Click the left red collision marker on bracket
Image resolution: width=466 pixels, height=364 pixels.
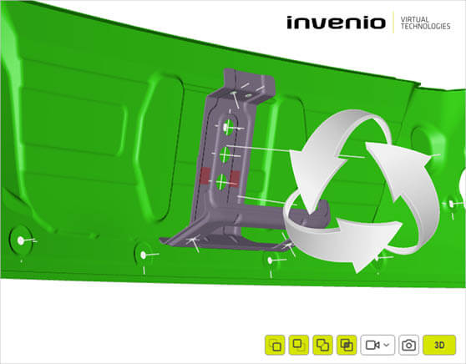pos(205,175)
